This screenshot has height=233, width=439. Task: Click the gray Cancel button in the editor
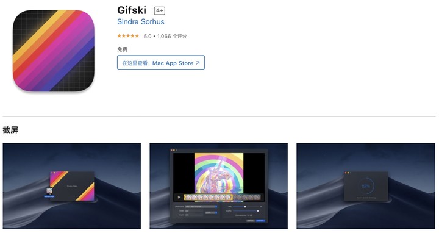[x=251, y=221]
